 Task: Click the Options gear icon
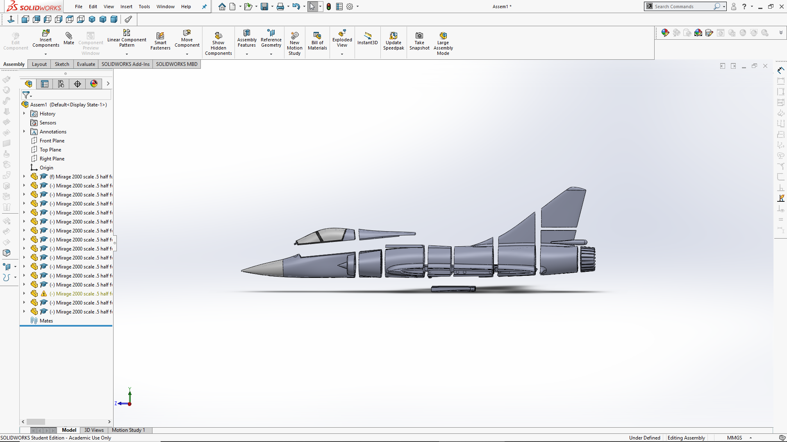(350, 7)
